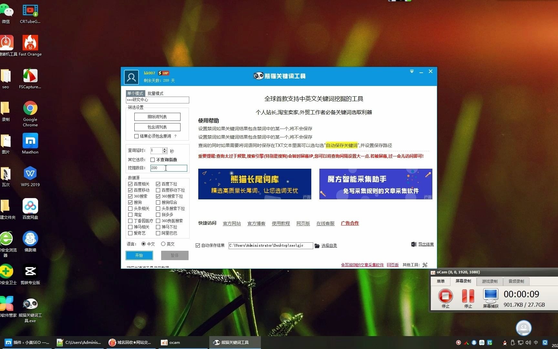
Task: Click the keyword input field with seo研究中心
Action: point(158,100)
